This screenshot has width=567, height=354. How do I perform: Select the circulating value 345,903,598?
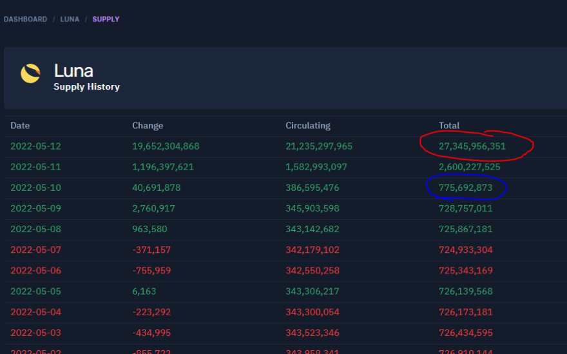(x=312, y=208)
